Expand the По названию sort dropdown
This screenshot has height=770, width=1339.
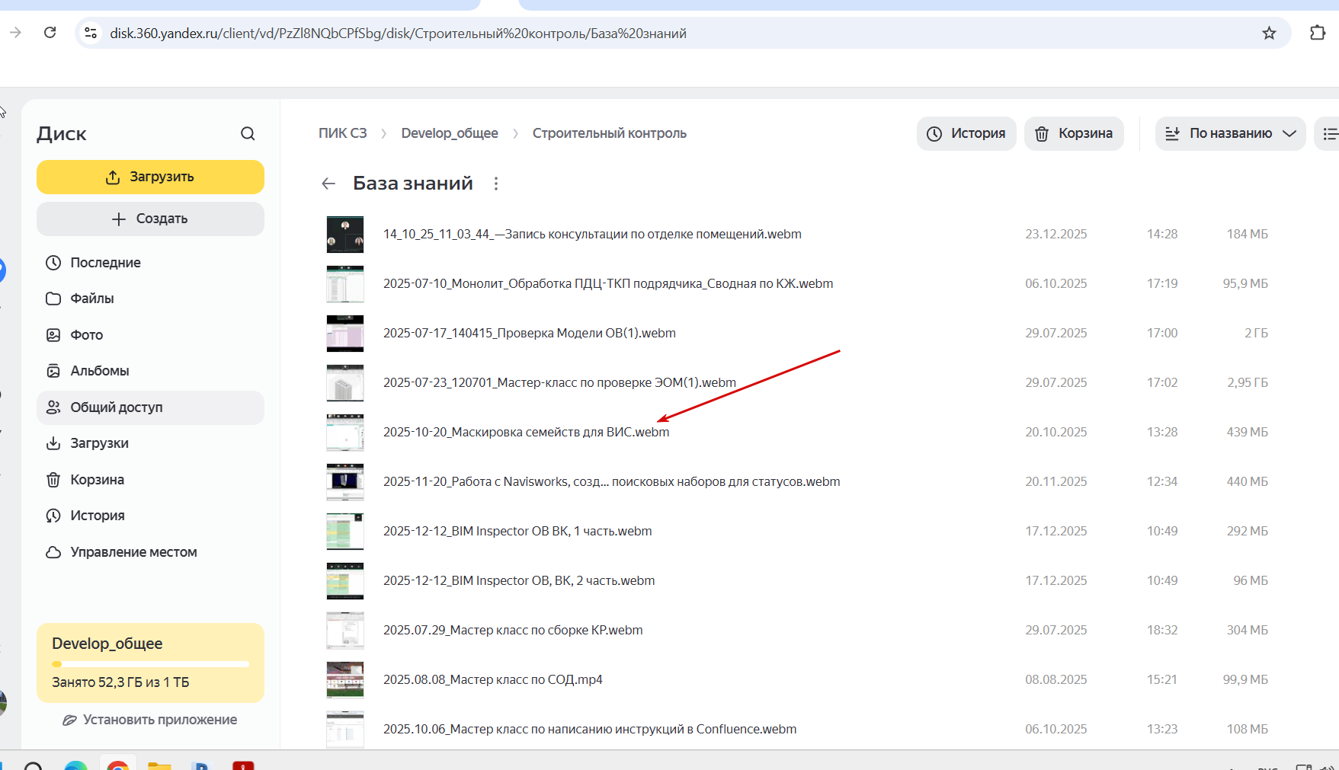[x=1231, y=133]
